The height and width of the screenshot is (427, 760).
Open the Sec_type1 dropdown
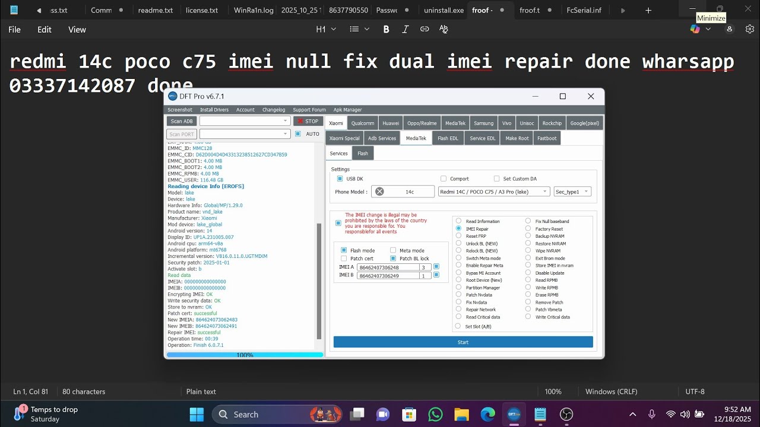tap(572, 192)
